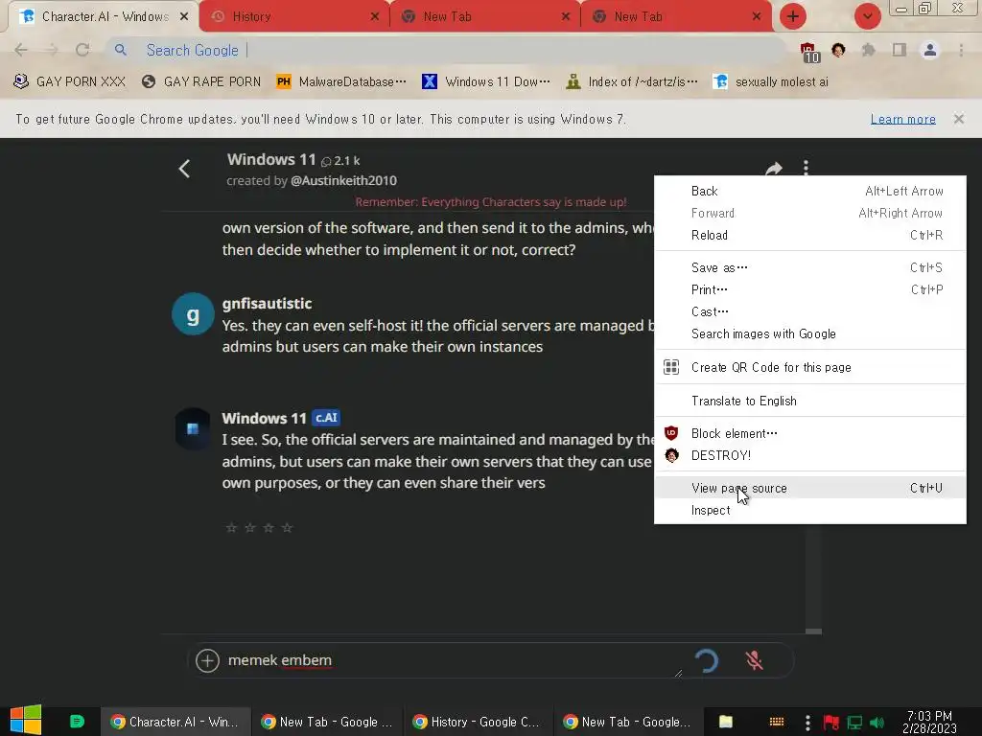
Task: Rate the reply with the first star
Action: pyautogui.click(x=231, y=528)
